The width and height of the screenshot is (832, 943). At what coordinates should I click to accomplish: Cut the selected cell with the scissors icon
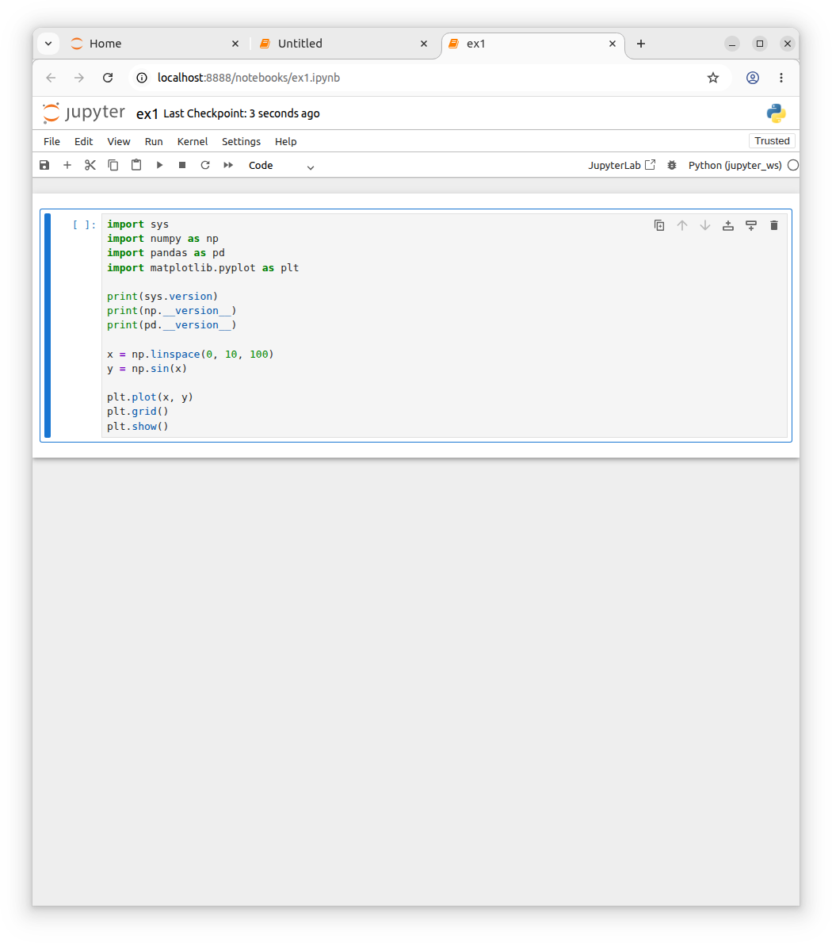click(x=90, y=165)
